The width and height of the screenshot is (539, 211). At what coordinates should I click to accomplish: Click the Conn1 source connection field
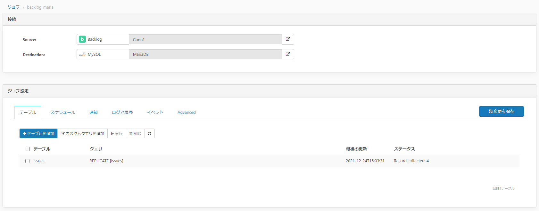click(x=205, y=39)
